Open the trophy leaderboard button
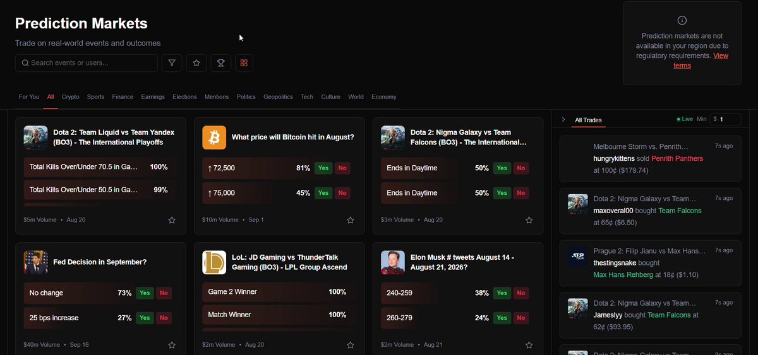 [x=220, y=63]
